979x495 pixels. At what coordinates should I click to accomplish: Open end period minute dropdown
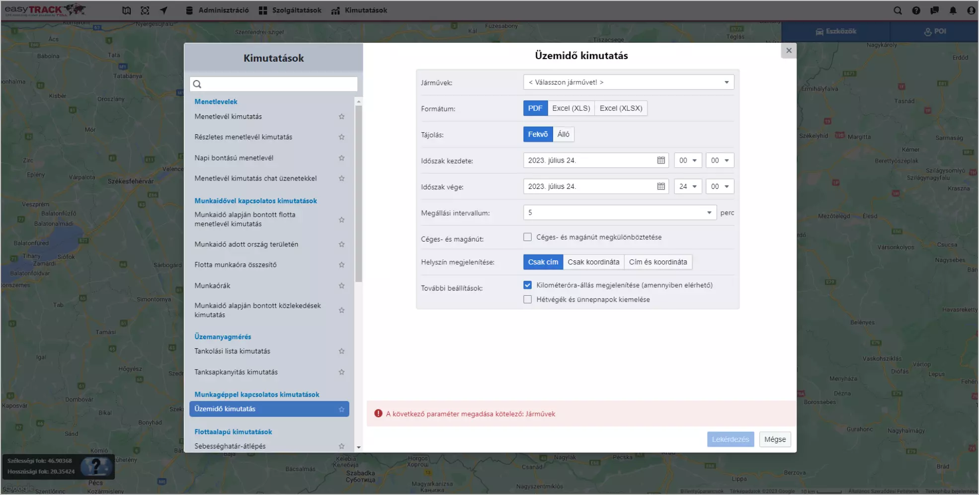[x=720, y=186]
